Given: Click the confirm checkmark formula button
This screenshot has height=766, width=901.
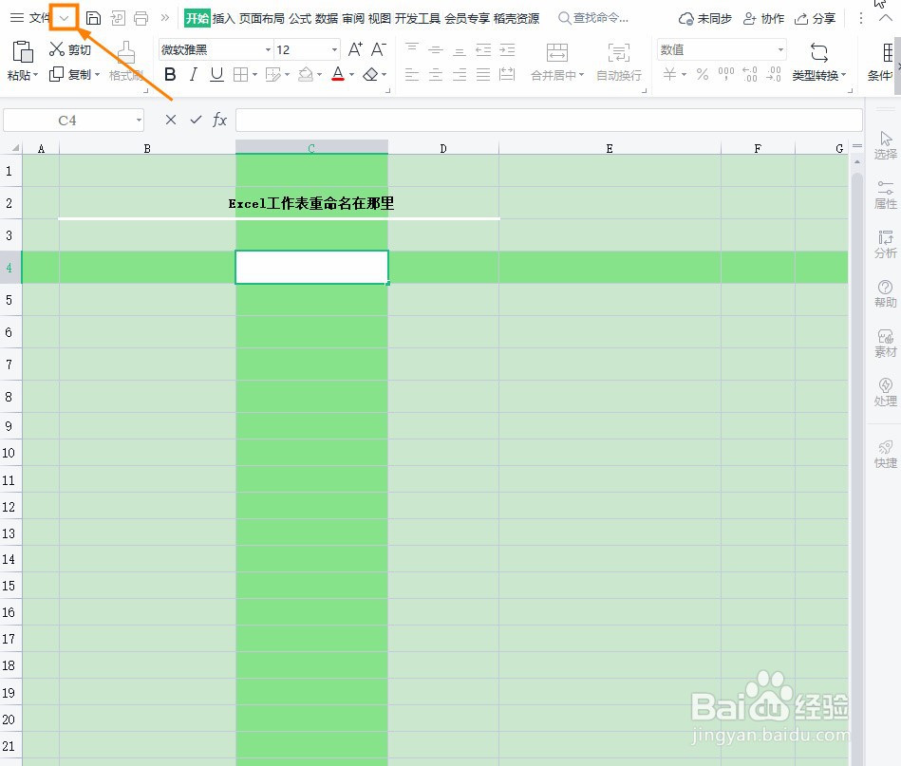Looking at the screenshot, I should pos(196,120).
